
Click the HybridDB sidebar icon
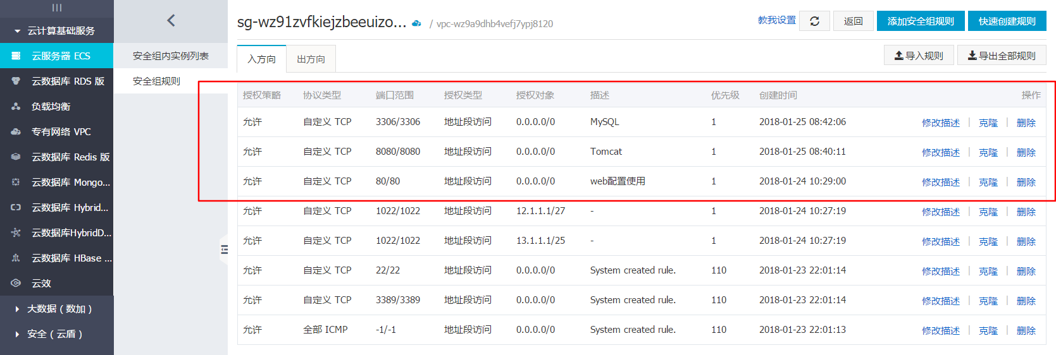coord(16,232)
